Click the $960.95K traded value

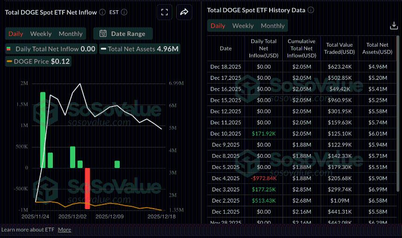tap(339, 100)
